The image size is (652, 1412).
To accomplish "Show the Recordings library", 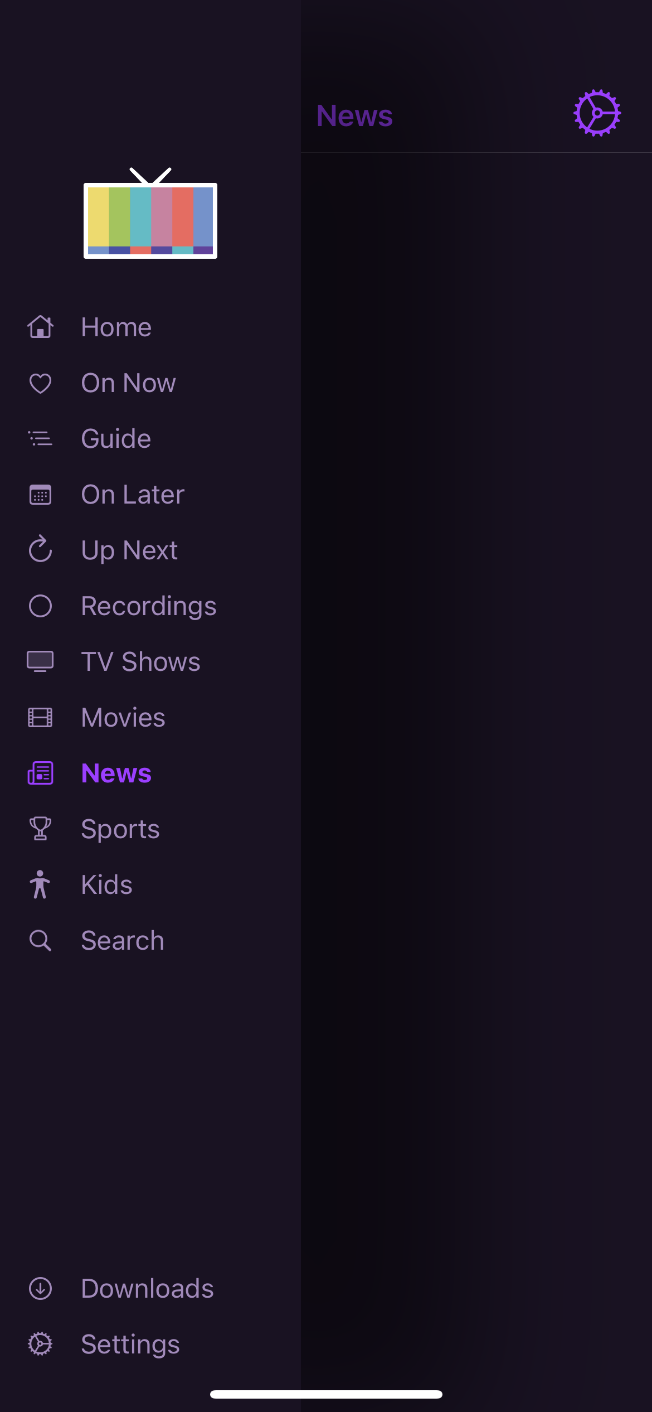I will 148,606.
